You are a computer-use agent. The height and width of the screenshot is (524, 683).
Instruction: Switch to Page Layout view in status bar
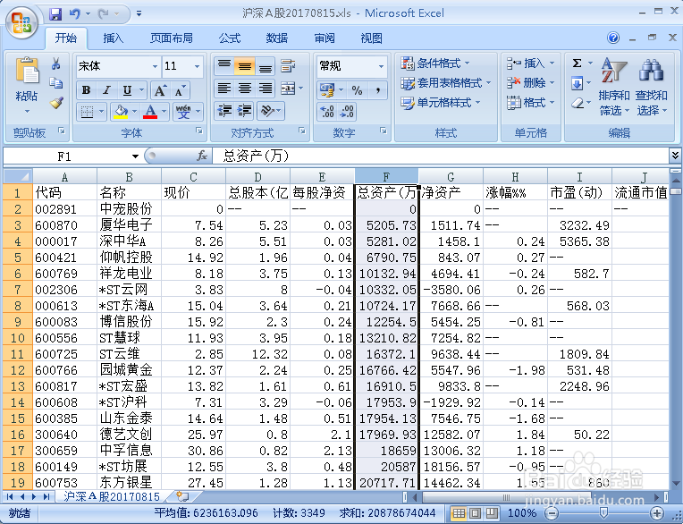(476, 513)
